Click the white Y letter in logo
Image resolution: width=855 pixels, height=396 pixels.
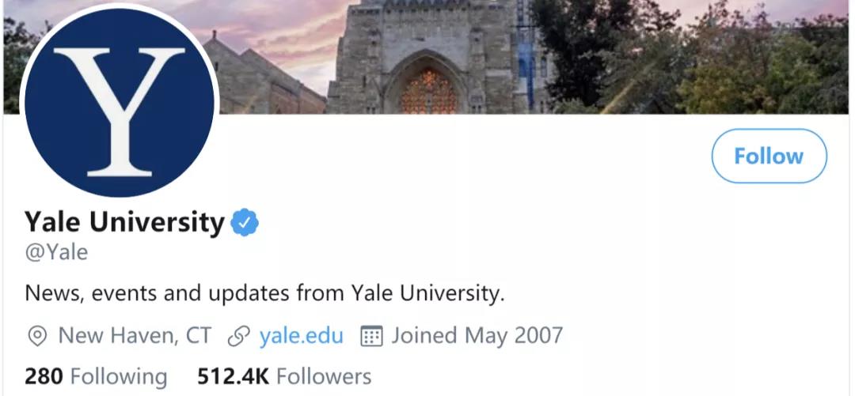(120, 111)
